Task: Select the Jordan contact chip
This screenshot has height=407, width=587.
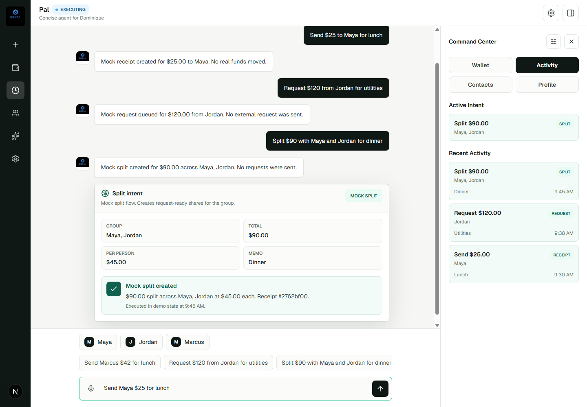Action: [141, 342]
